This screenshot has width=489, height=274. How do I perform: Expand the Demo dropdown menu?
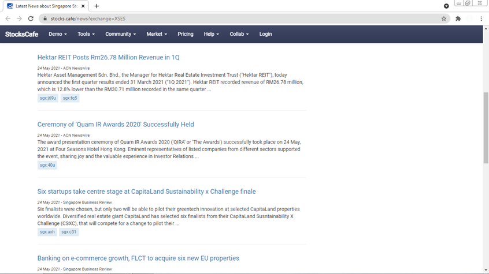pyautogui.click(x=58, y=34)
